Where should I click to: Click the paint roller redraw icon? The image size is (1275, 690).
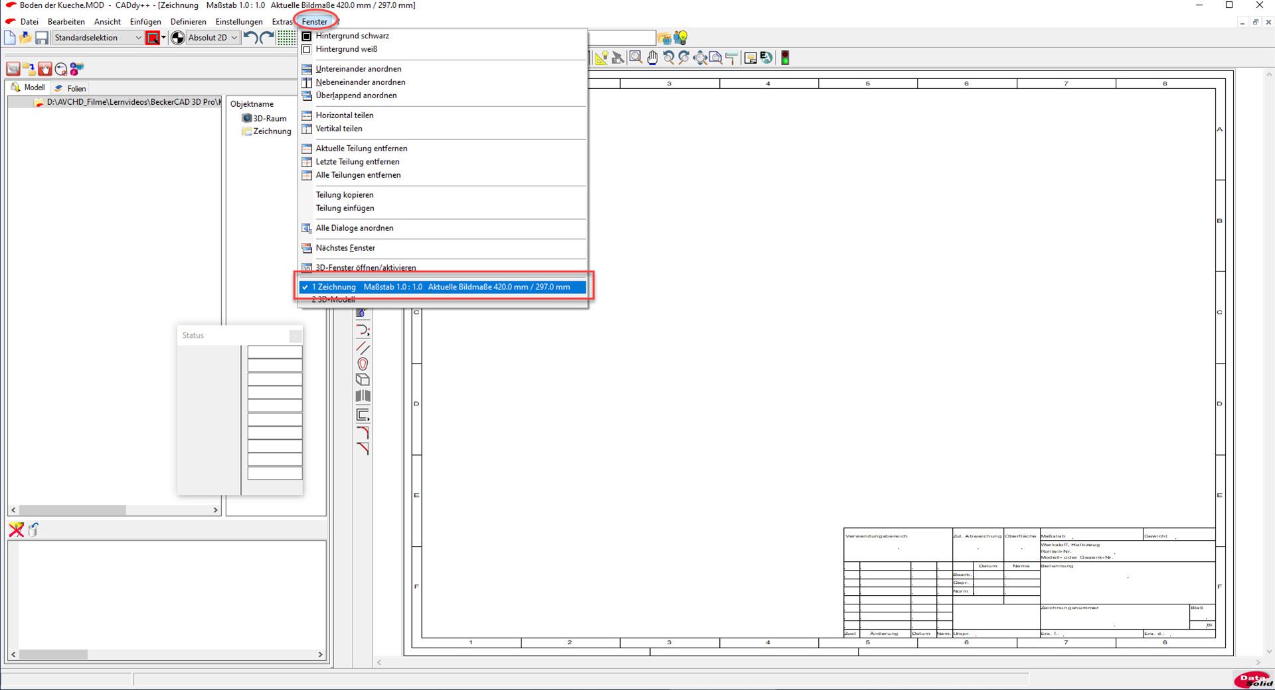[x=732, y=58]
